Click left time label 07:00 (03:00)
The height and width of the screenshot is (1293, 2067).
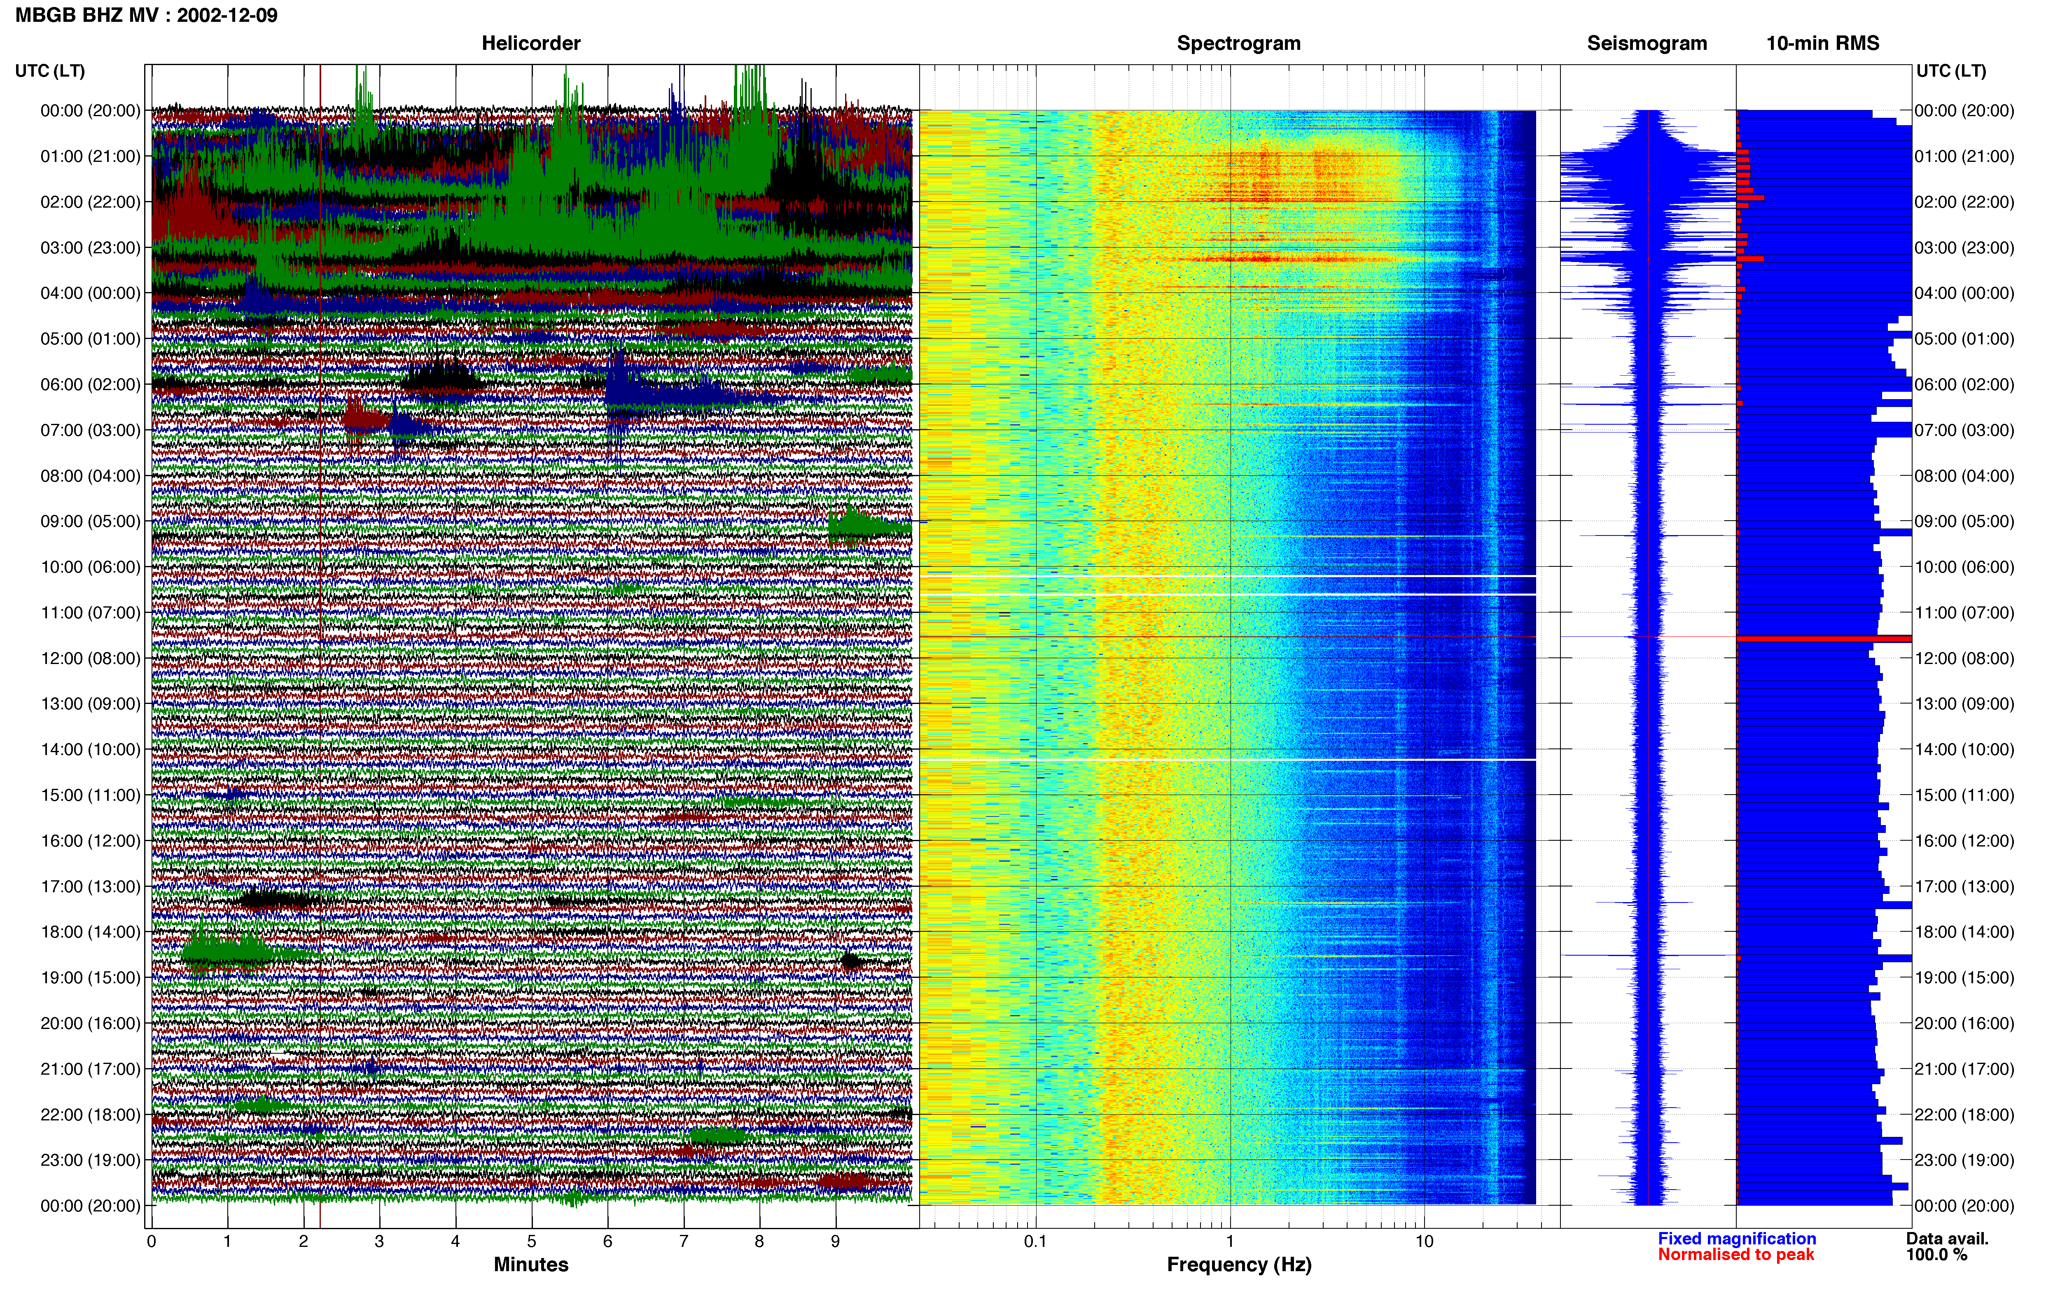tap(91, 430)
